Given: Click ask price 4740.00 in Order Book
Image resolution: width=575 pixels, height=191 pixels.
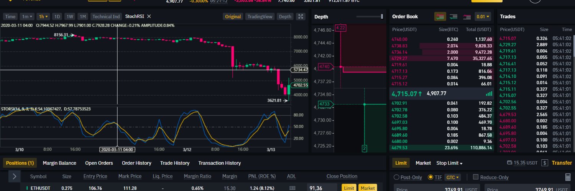Looking at the screenshot, I should [x=399, y=39].
